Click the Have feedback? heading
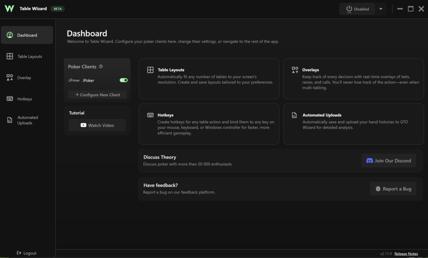Viewport: 428px width, 258px height. 160,185
